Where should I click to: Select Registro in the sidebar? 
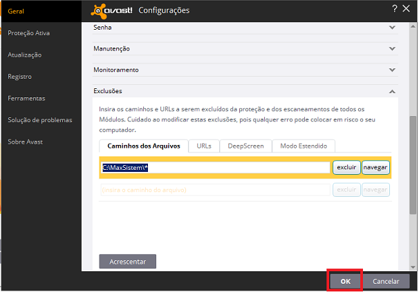[x=19, y=77]
